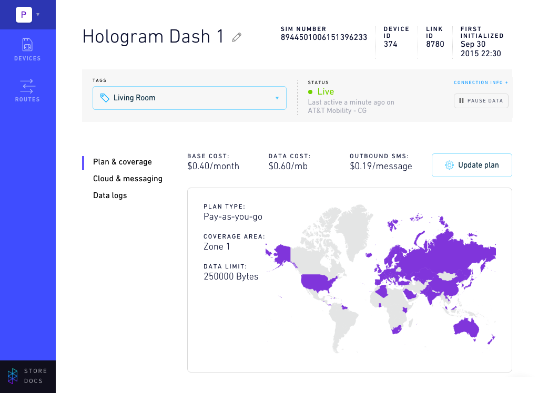Viewport: 538px width, 393px height.
Task: Click the Hologram Dash 1 title
Action: click(x=153, y=36)
